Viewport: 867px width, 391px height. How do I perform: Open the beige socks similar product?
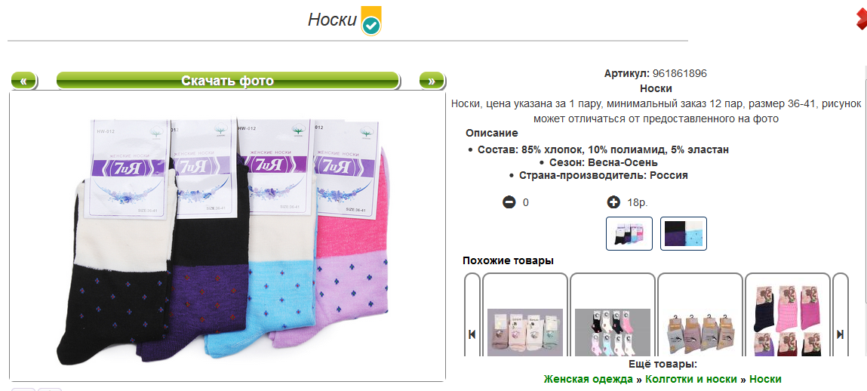coord(524,332)
